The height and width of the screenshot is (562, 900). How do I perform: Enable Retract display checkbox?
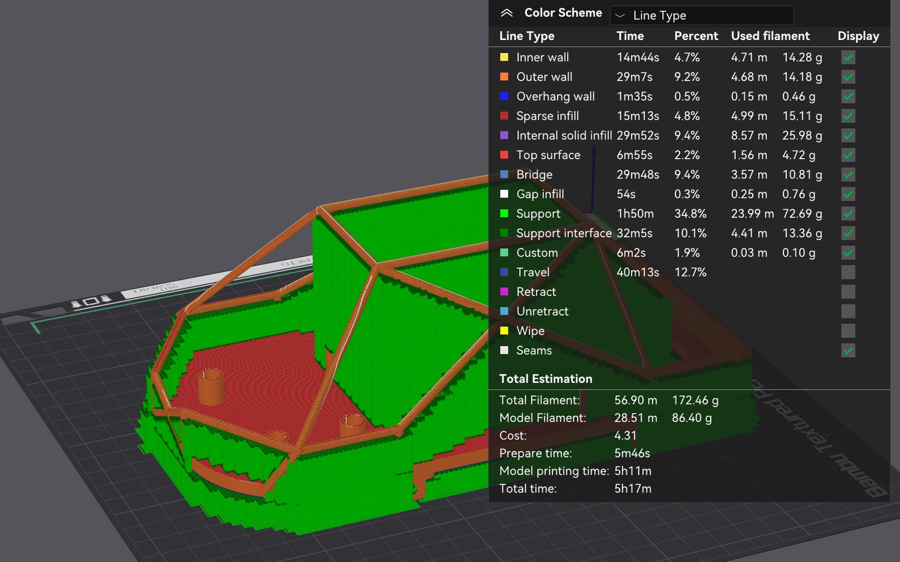coord(848,291)
